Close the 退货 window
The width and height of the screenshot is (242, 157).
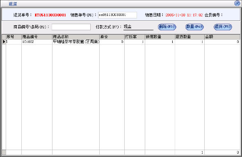(x=237, y=3)
